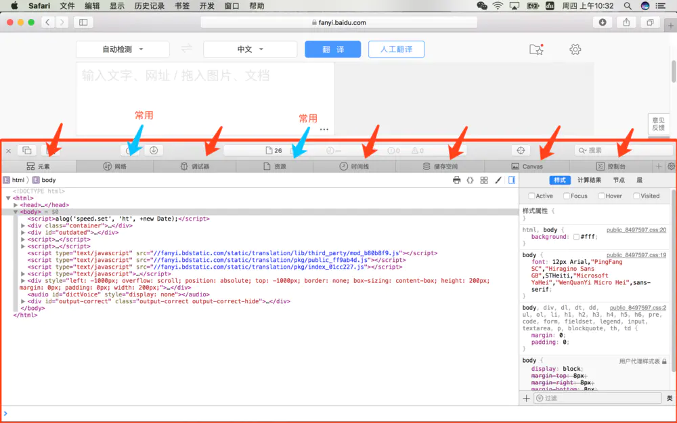Switch to the 储存空间 tab
677x423 pixels.
tap(440, 166)
